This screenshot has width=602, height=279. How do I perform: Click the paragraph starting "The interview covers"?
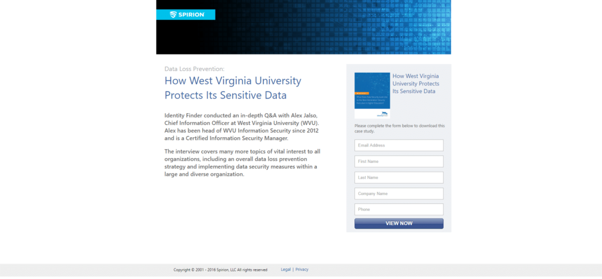(242, 163)
